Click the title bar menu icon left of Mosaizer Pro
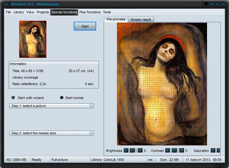The height and width of the screenshot is (168, 229). (x=6, y=4)
